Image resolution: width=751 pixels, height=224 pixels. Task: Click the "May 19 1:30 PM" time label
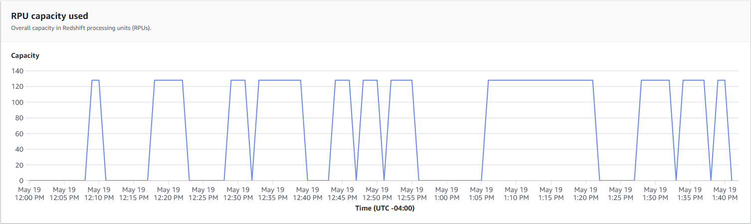[x=655, y=194]
